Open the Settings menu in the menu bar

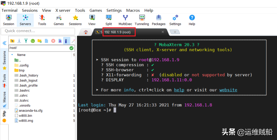tap(114, 10)
